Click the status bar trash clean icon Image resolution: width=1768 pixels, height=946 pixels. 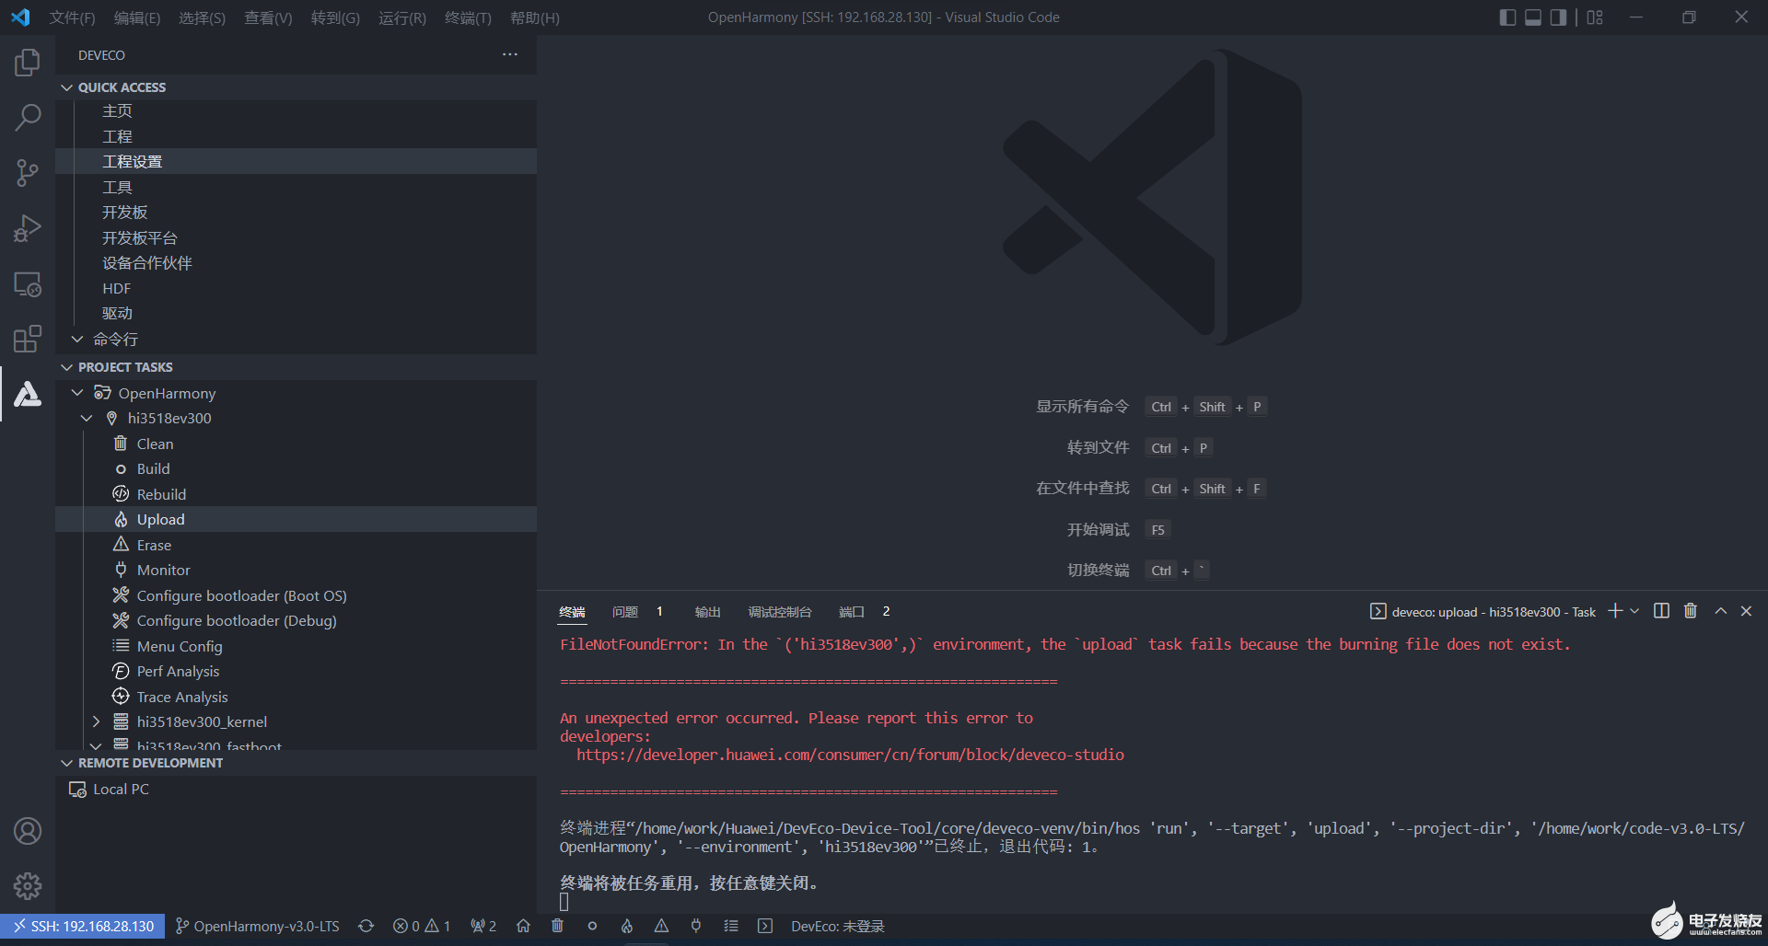pos(557,926)
